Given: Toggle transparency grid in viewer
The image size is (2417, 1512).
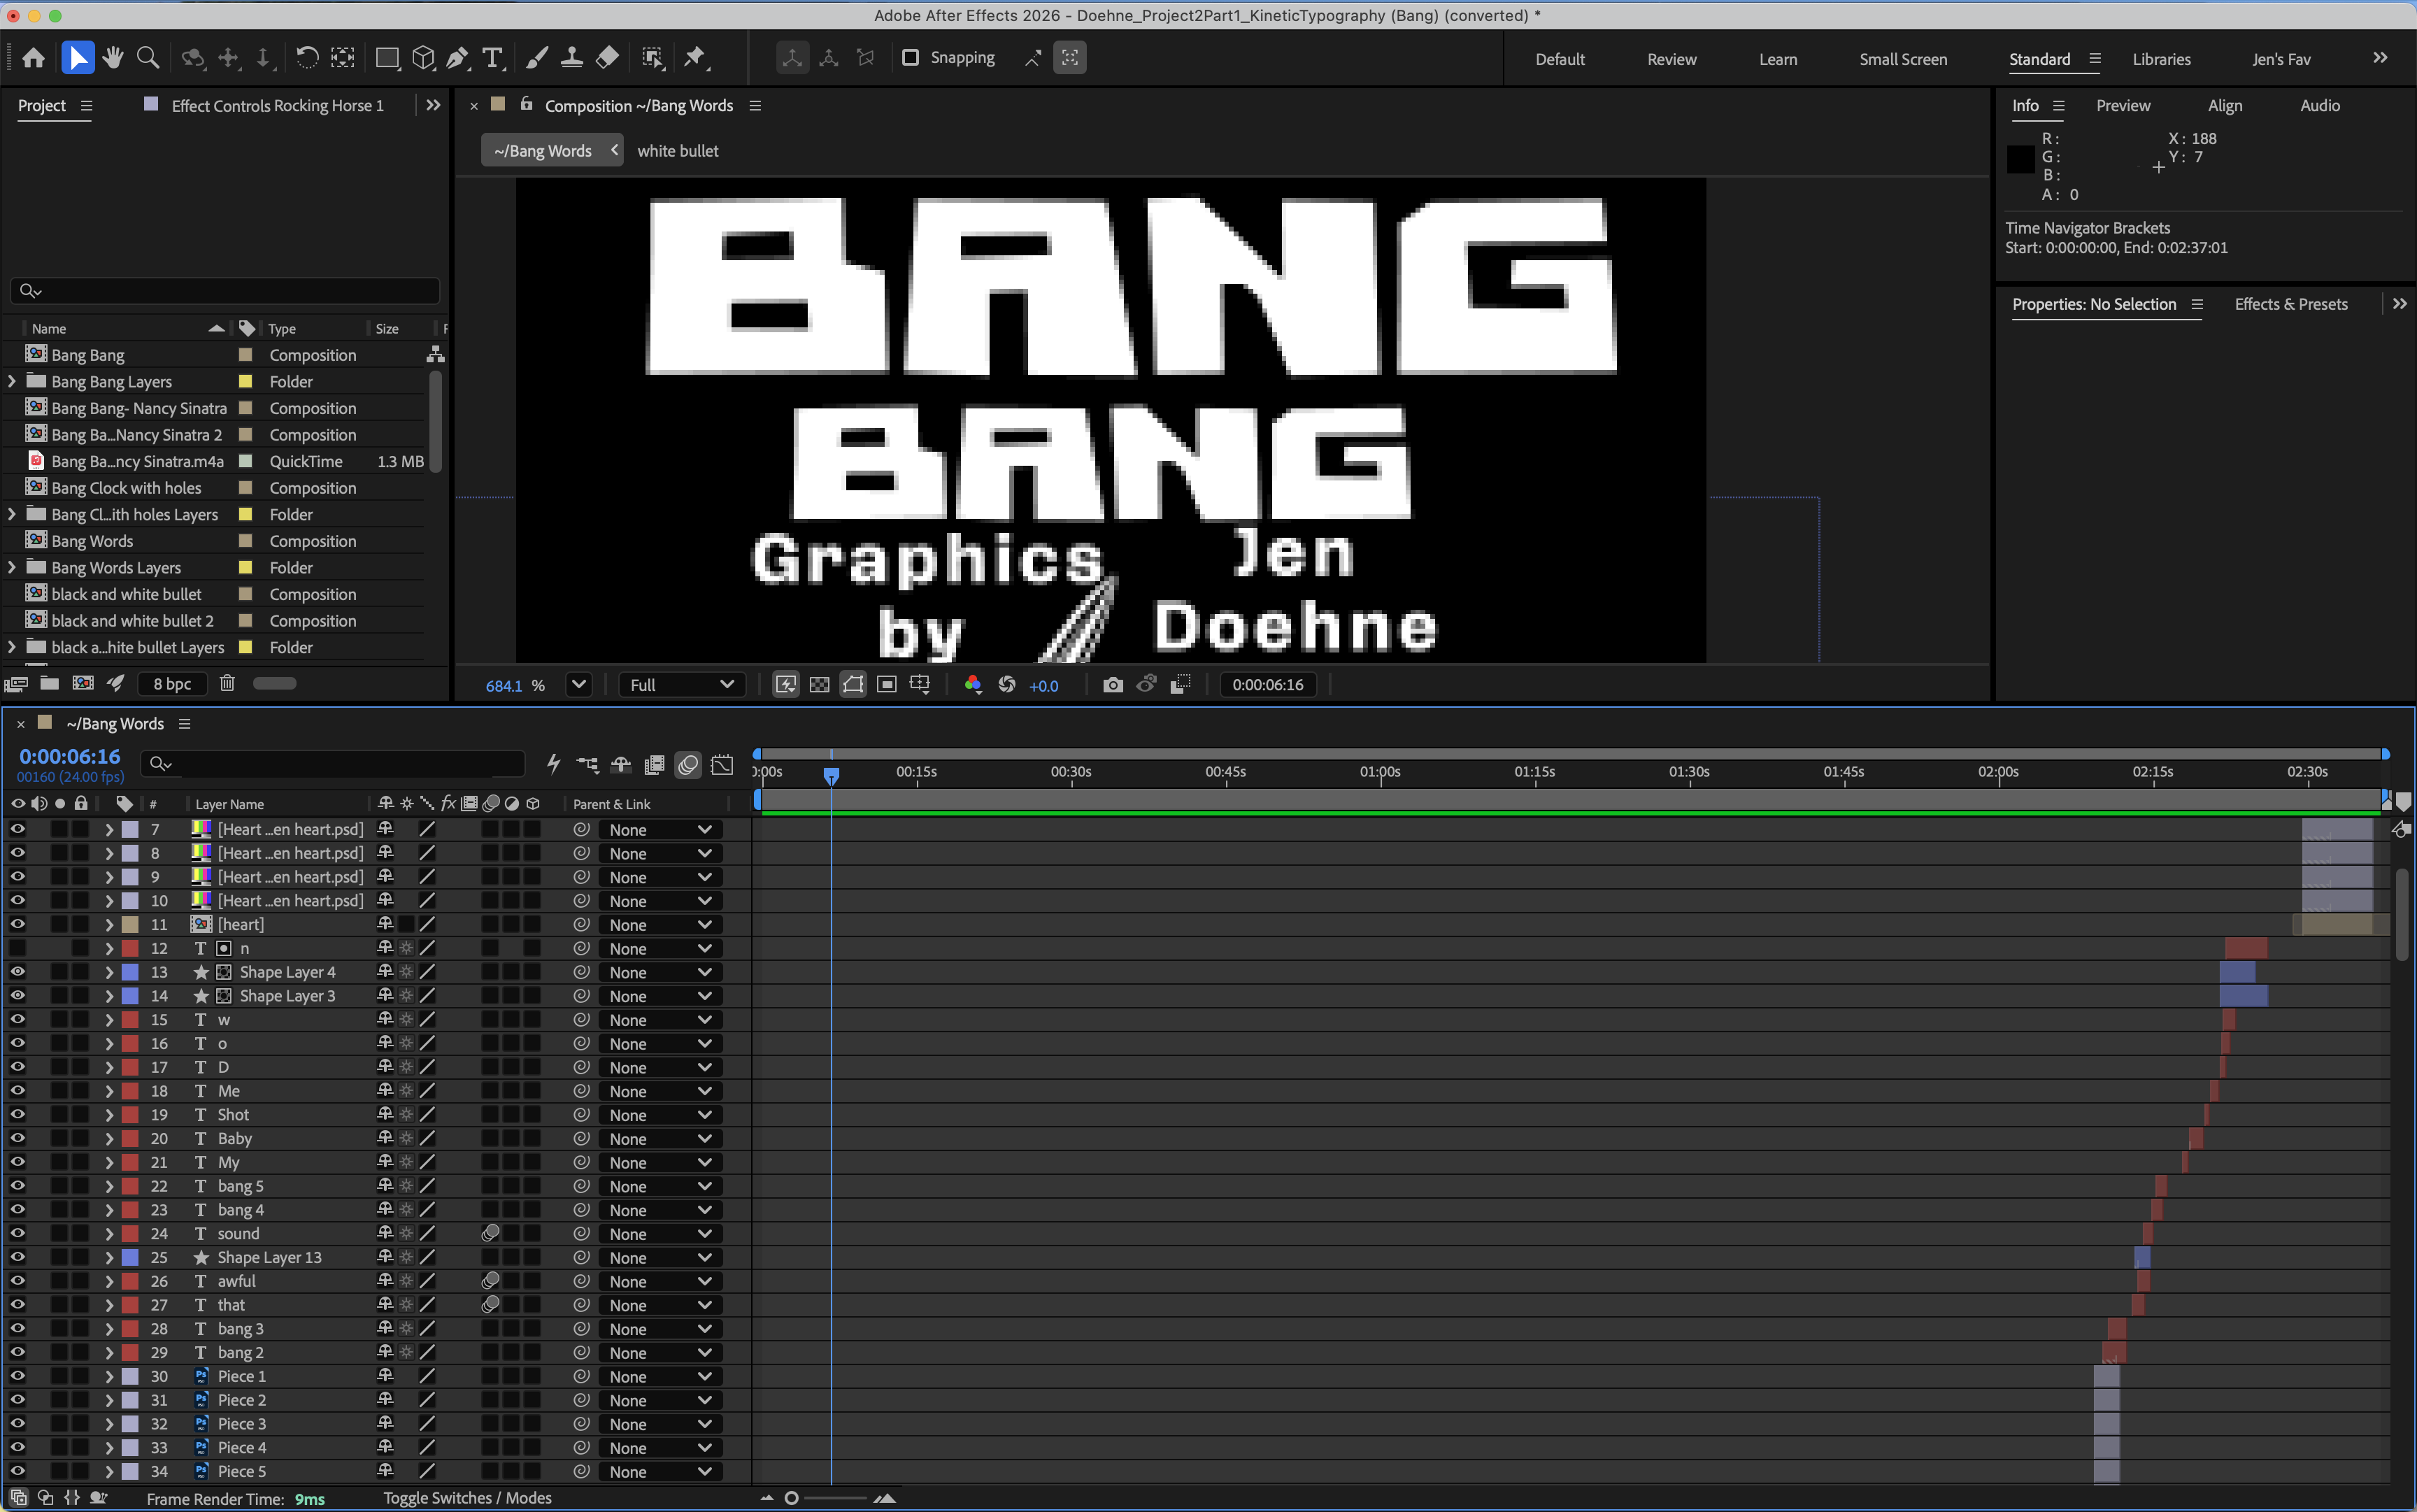Looking at the screenshot, I should (819, 685).
